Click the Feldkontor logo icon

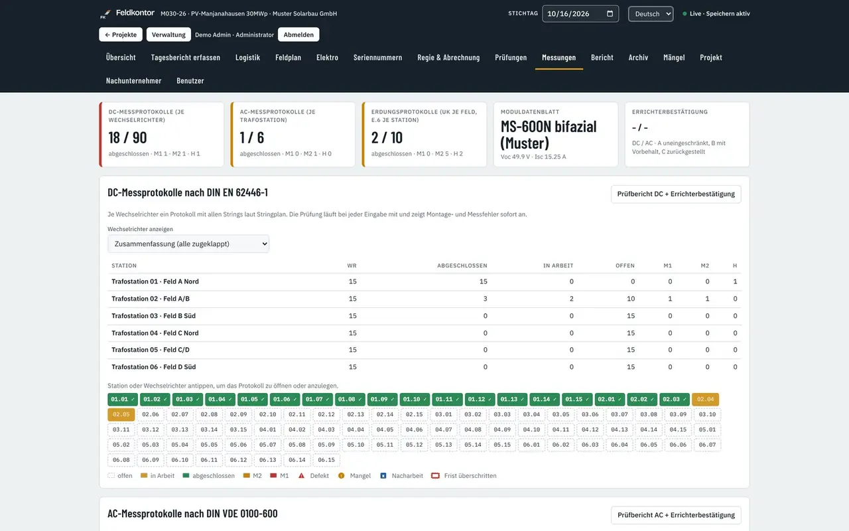[105, 14]
